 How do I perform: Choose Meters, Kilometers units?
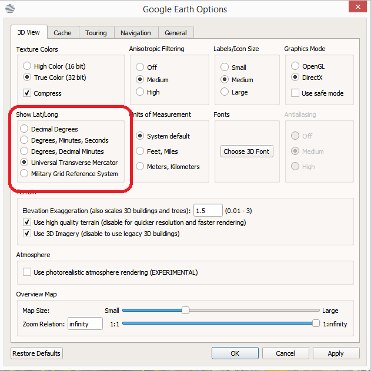(140, 166)
